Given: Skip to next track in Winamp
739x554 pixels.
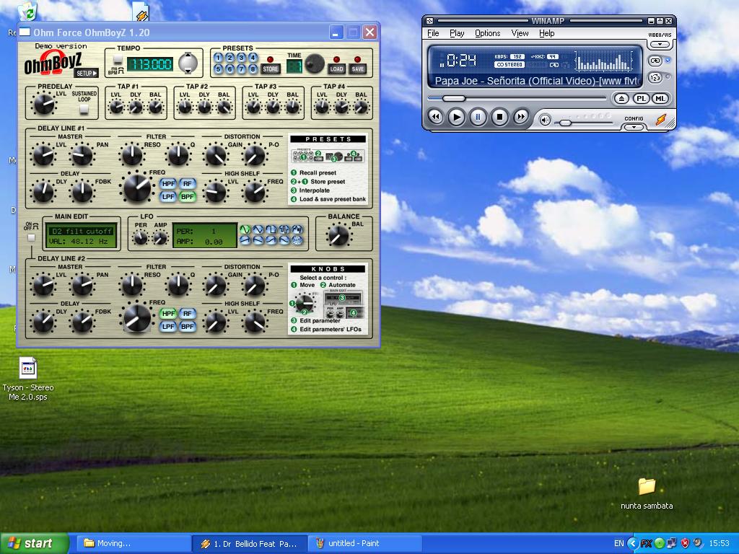Looking at the screenshot, I should click(x=521, y=116).
